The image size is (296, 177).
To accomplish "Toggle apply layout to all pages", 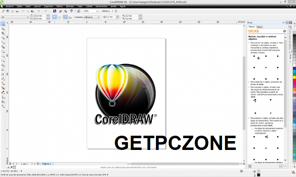I will pos(65,17).
